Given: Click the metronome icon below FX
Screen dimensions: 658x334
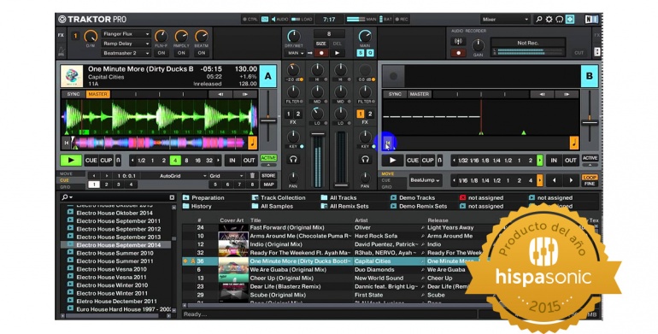Looking at the screenshot, I should (x=62, y=51).
